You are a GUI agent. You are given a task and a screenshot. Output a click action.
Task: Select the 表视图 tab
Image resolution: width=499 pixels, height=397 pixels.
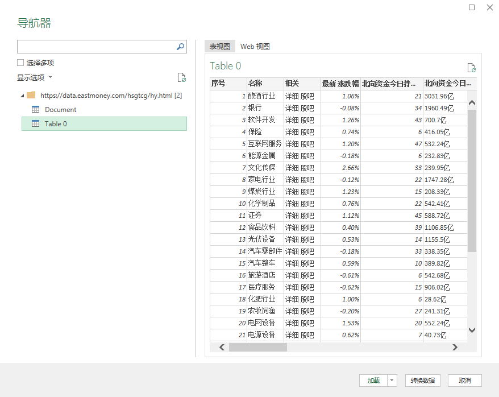pos(219,46)
